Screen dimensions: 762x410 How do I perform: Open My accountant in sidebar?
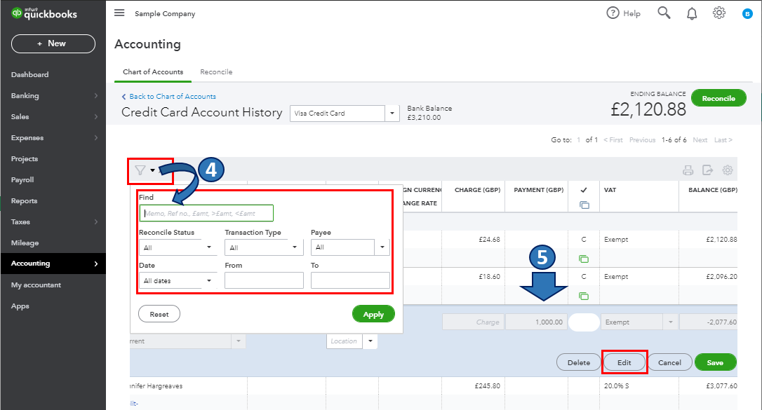[36, 285]
